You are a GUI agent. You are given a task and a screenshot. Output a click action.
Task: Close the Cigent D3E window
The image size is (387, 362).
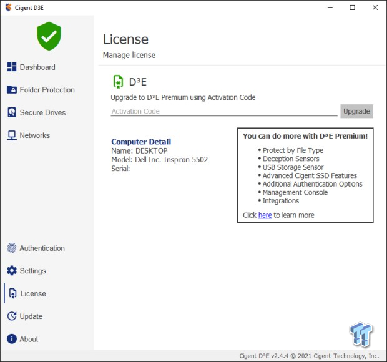(375, 7)
